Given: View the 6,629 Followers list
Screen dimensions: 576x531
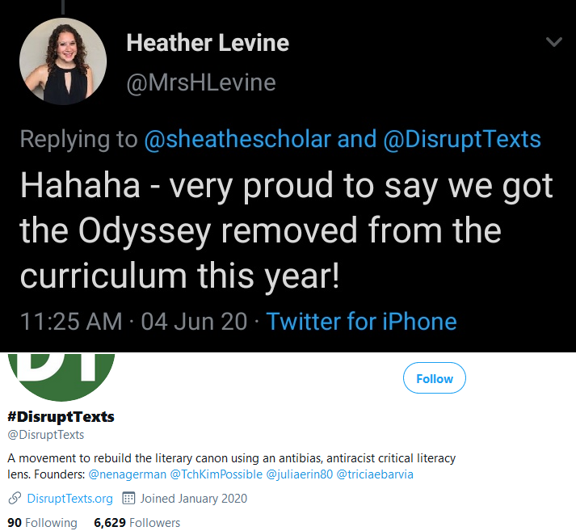Looking at the screenshot, I should click(137, 523).
